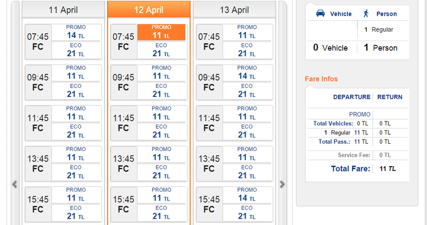Click the 13 April 07:45 FC time cell
The image size is (427, 225).
pos(209,42)
